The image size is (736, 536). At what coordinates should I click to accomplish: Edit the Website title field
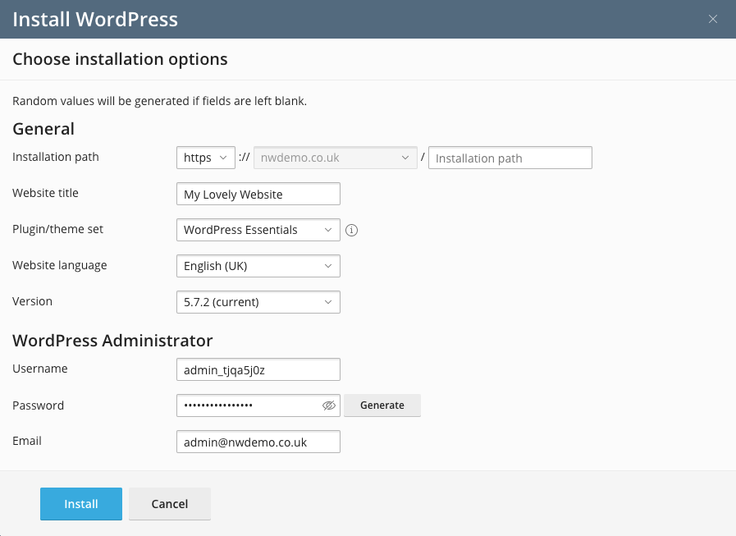pyautogui.click(x=258, y=194)
